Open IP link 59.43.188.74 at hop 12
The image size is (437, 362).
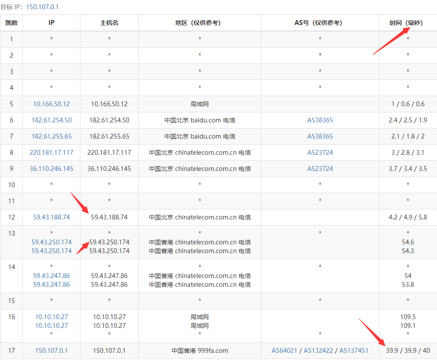pos(52,217)
